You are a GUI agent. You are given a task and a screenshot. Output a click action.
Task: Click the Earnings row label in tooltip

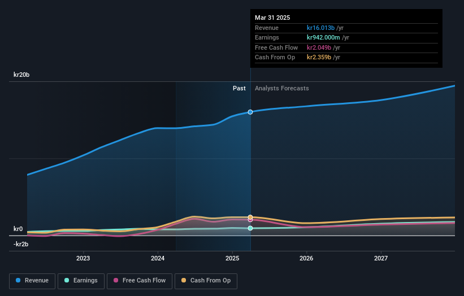[x=267, y=37]
